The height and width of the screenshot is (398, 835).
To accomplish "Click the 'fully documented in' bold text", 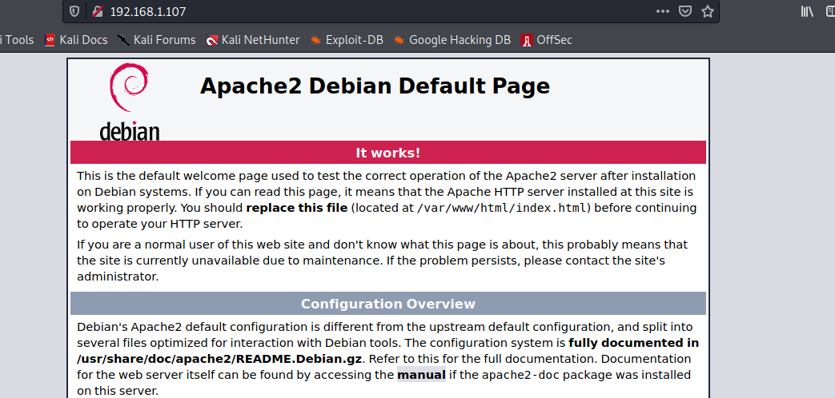I will [x=634, y=343].
